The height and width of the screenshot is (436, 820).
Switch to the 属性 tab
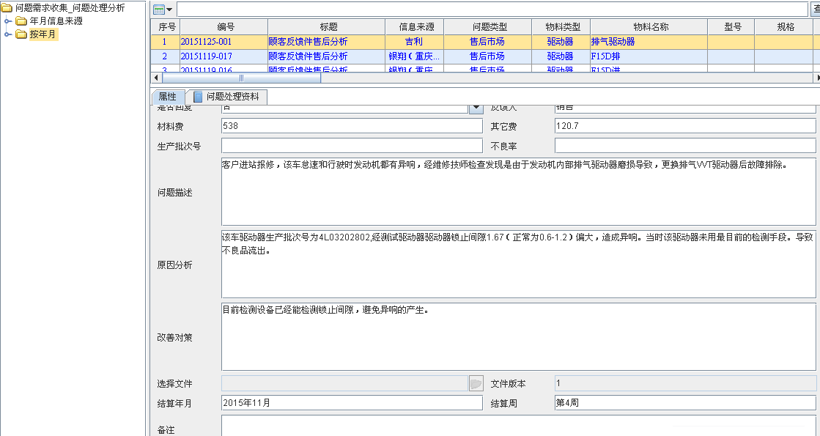167,97
